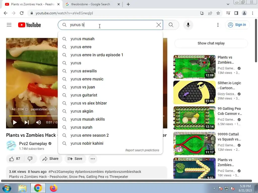Image resolution: width=258 pixels, height=193 pixels.
Task: Click the video progress bar
Action: (33, 116)
